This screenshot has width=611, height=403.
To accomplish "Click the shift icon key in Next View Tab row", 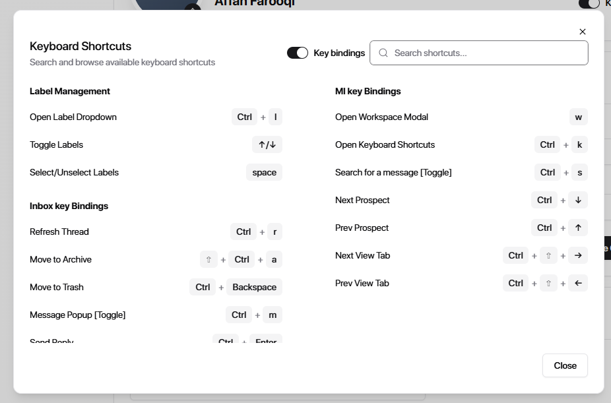I will [548, 255].
